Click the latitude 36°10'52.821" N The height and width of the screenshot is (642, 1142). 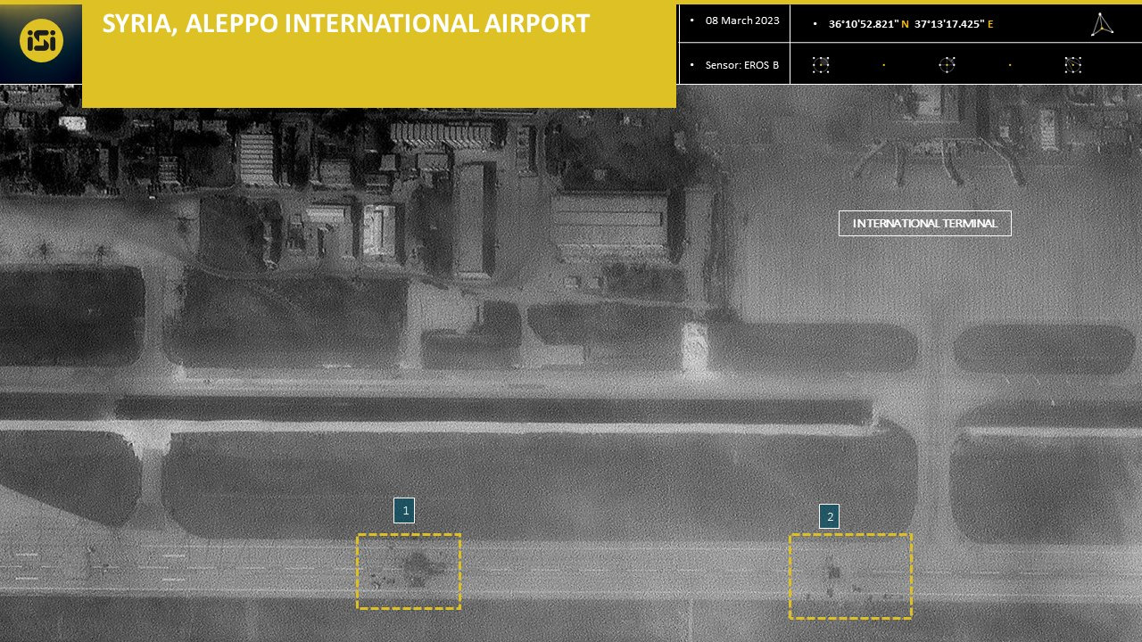[x=869, y=24]
